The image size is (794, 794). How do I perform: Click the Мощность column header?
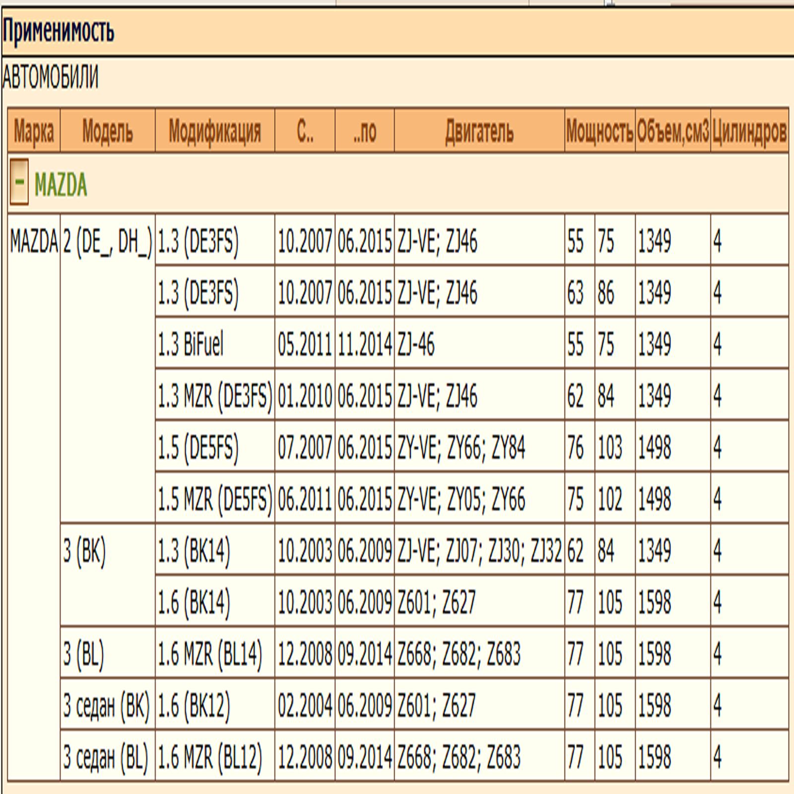599,132
